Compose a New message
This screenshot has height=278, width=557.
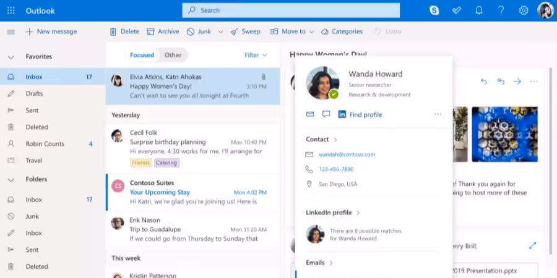point(51,32)
